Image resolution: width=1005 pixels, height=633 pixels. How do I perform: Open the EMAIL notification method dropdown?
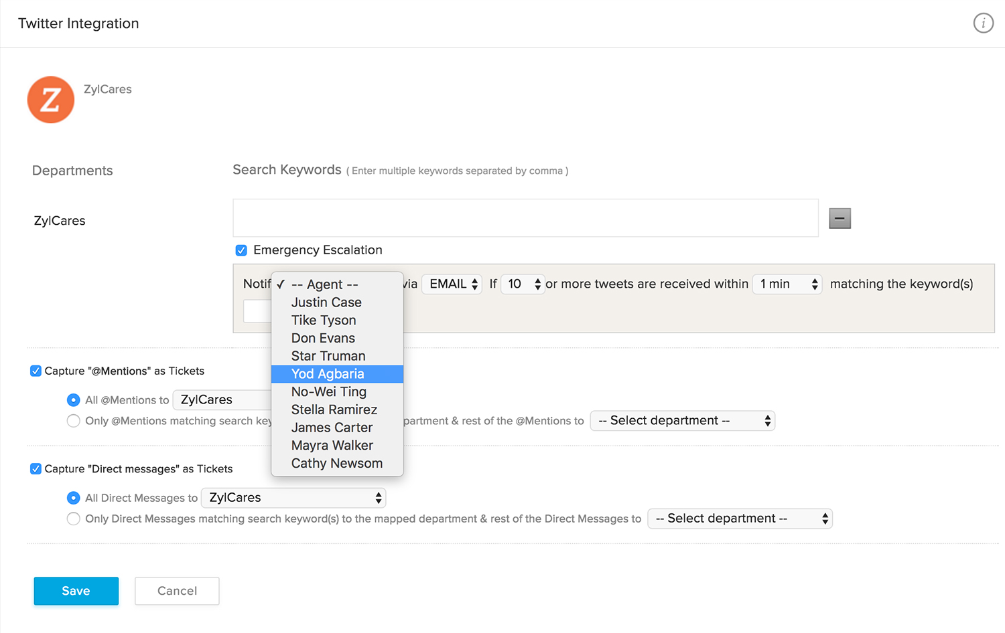click(x=452, y=284)
